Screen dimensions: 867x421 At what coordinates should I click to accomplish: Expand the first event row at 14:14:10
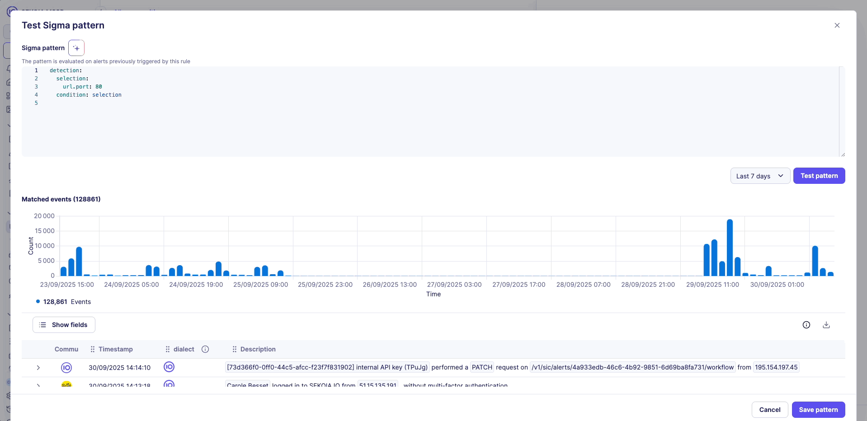[38, 368]
